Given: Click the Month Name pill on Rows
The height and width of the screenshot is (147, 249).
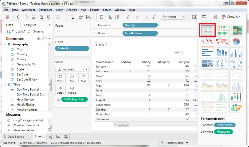Looking at the screenshot, I should [140, 33].
